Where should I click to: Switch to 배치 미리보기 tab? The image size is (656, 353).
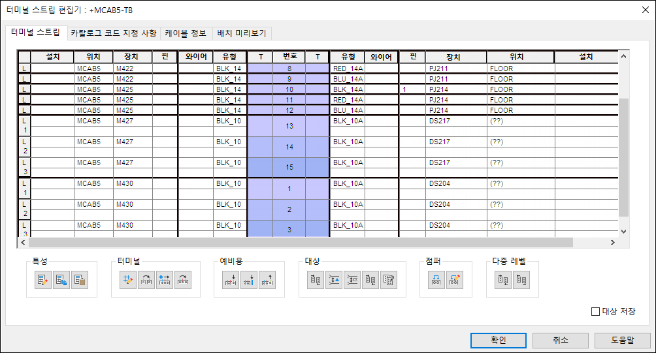[x=242, y=33]
